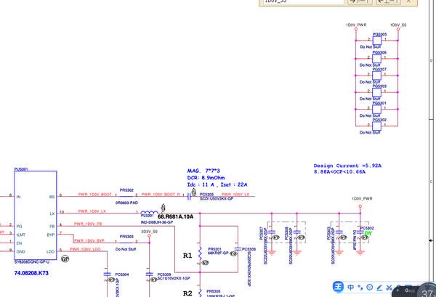Click the PWR_1D0V_BOOT net label
Screen dimensions: 436x297
pyautogui.click(x=94, y=194)
